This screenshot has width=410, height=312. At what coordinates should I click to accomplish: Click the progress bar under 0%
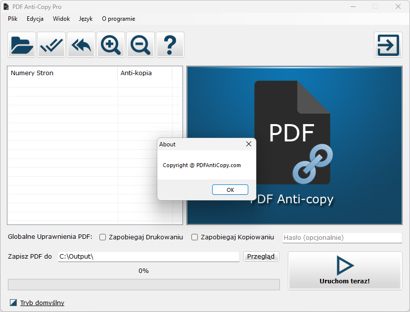click(144, 284)
